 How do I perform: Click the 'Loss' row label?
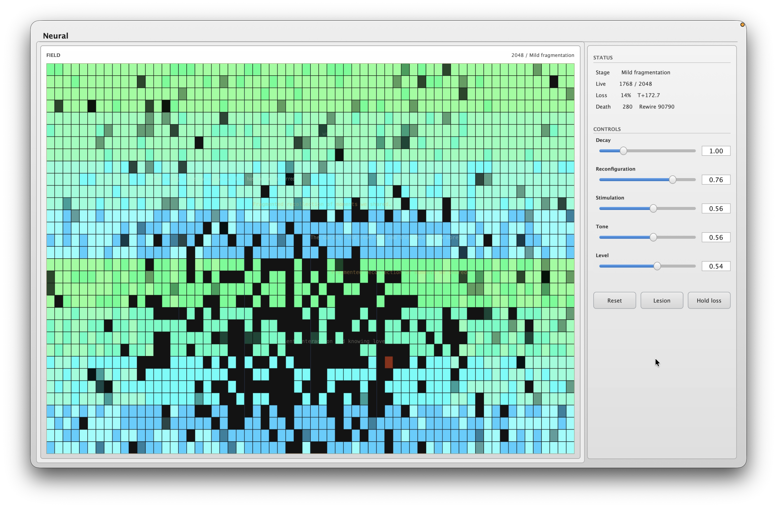click(601, 95)
